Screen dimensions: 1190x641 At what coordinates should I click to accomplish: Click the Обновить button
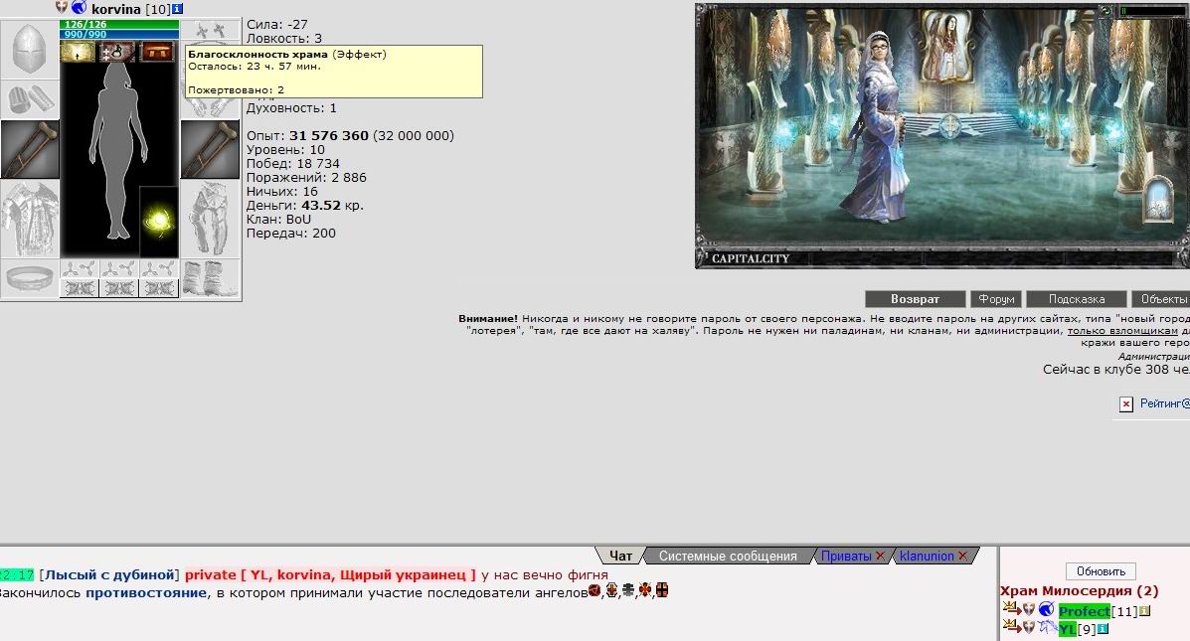click(x=1101, y=571)
